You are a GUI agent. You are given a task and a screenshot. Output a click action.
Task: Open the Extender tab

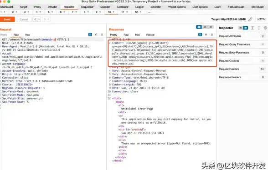coord(156,7)
